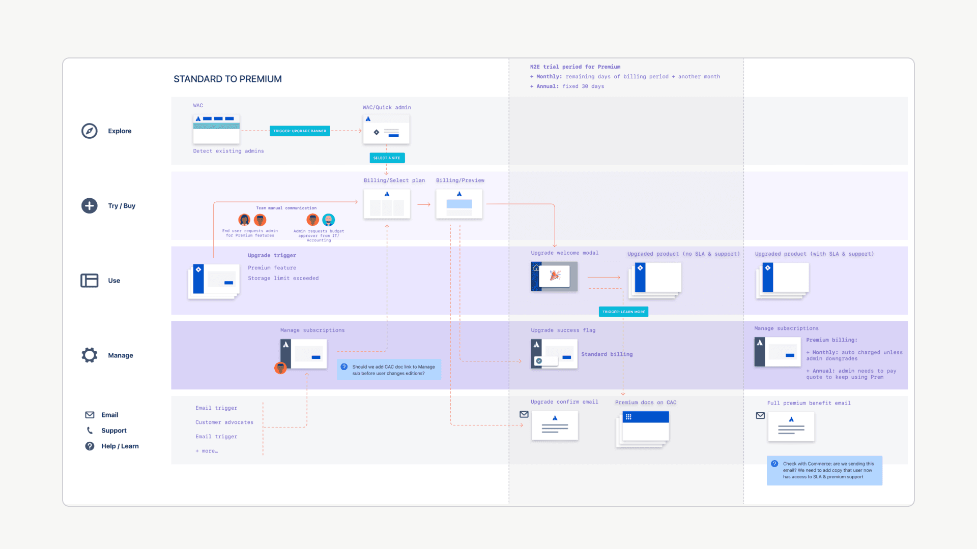977x549 pixels.
Task: Click question icon in CAC doc link note
Action: pyautogui.click(x=344, y=367)
